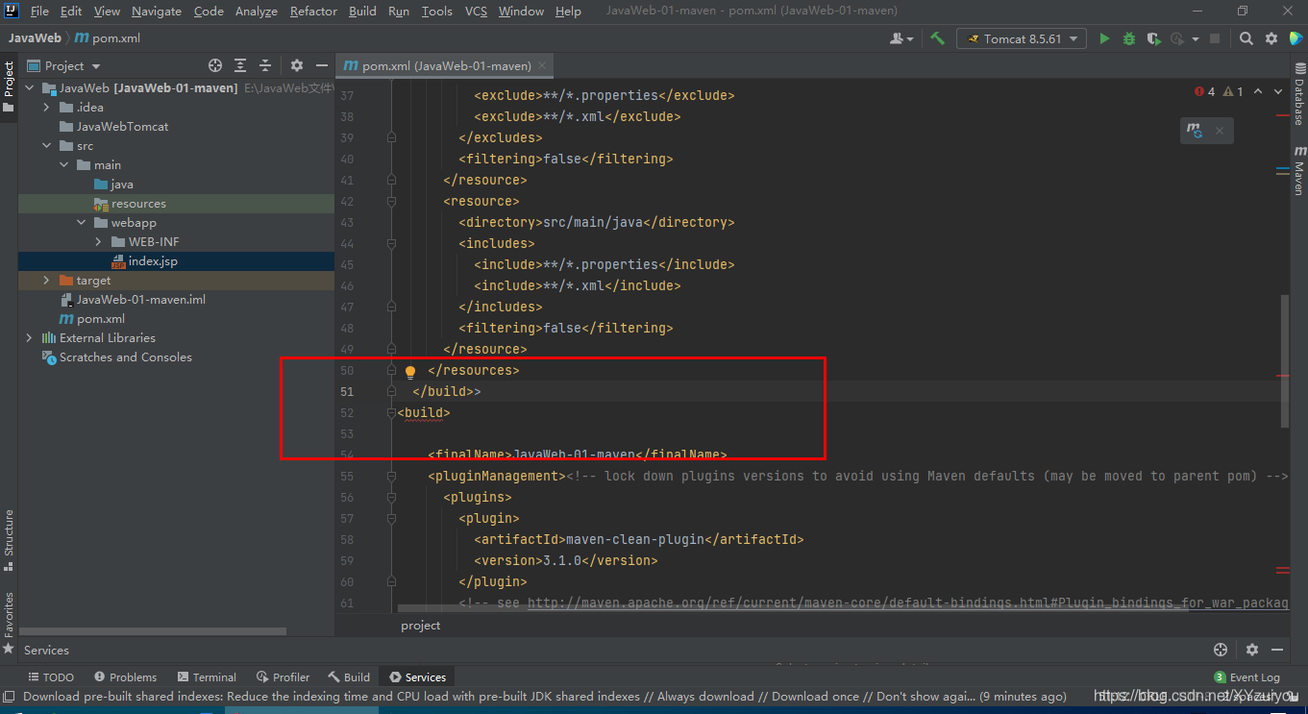
Task: Open the VCS menu
Action: tap(476, 12)
